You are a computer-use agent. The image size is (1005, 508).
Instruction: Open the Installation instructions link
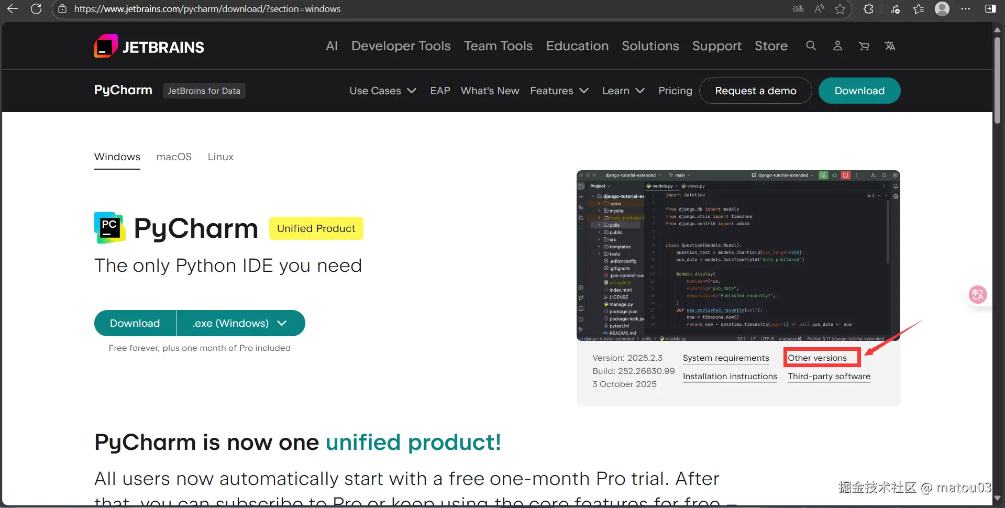[x=730, y=377]
